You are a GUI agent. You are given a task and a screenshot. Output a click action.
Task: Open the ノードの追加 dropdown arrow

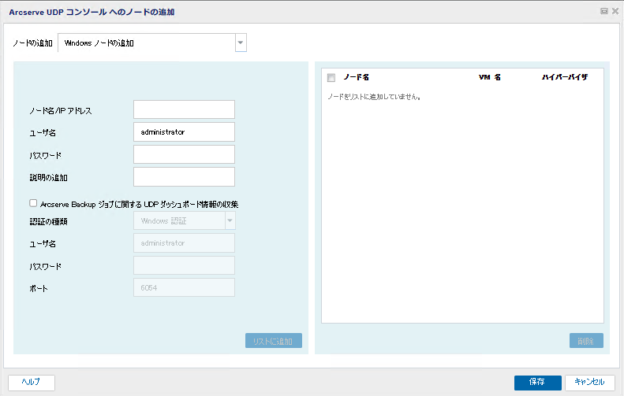click(x=241, y=43)
